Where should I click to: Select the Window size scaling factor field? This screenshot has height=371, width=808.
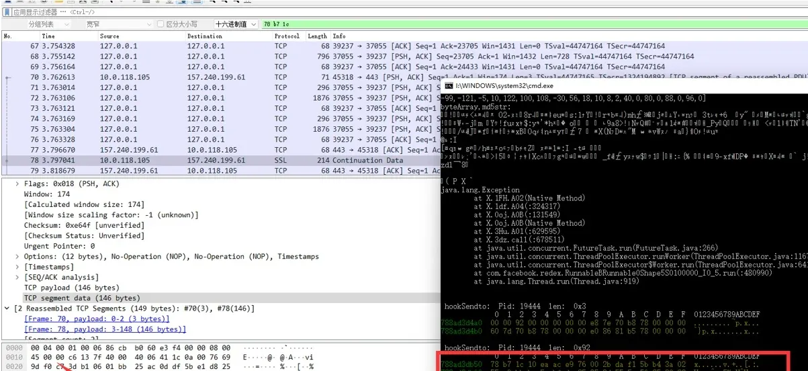111,214
